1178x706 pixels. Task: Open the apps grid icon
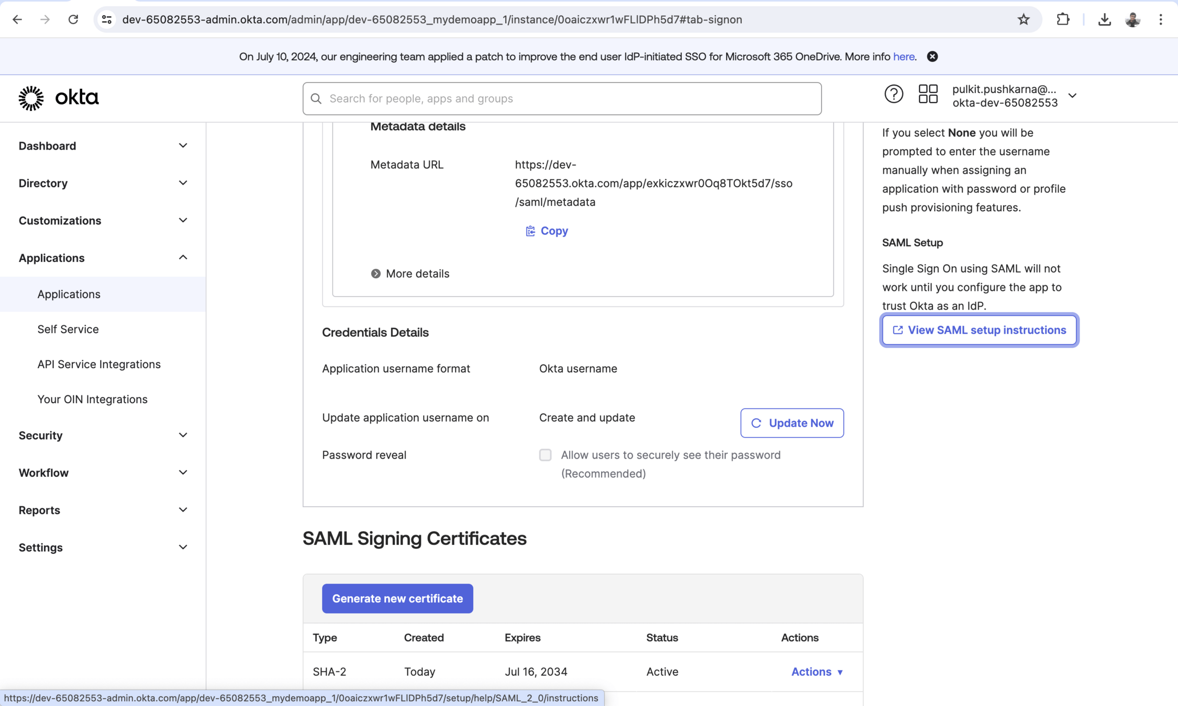click(x=928, y=95)
